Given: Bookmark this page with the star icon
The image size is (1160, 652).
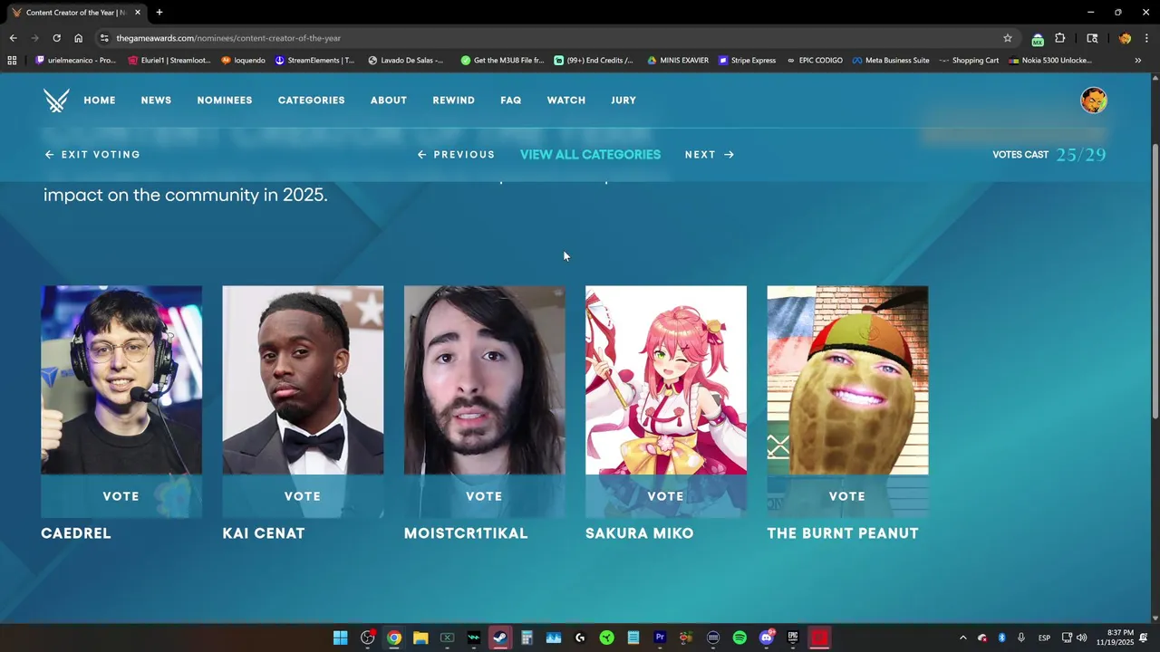Looking at the screenshot, I should point(1007,38).
